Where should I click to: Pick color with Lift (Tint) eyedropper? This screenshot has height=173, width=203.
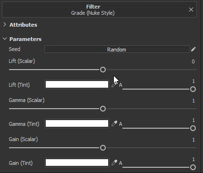[x=114, y=85]
